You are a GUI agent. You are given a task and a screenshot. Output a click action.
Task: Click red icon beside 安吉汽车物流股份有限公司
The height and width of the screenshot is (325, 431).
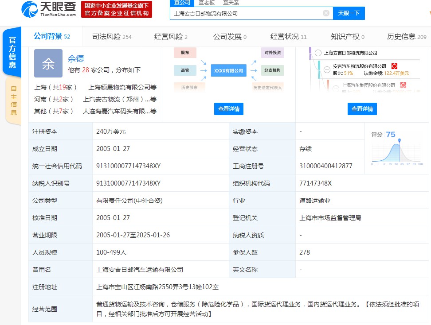coord(395,66)
